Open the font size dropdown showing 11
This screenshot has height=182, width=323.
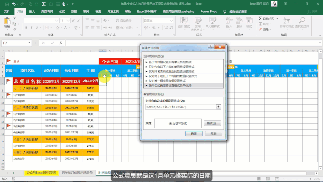[68, 21]
